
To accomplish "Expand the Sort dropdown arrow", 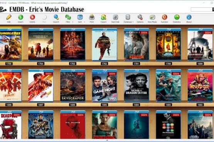I will click(84, 22).
